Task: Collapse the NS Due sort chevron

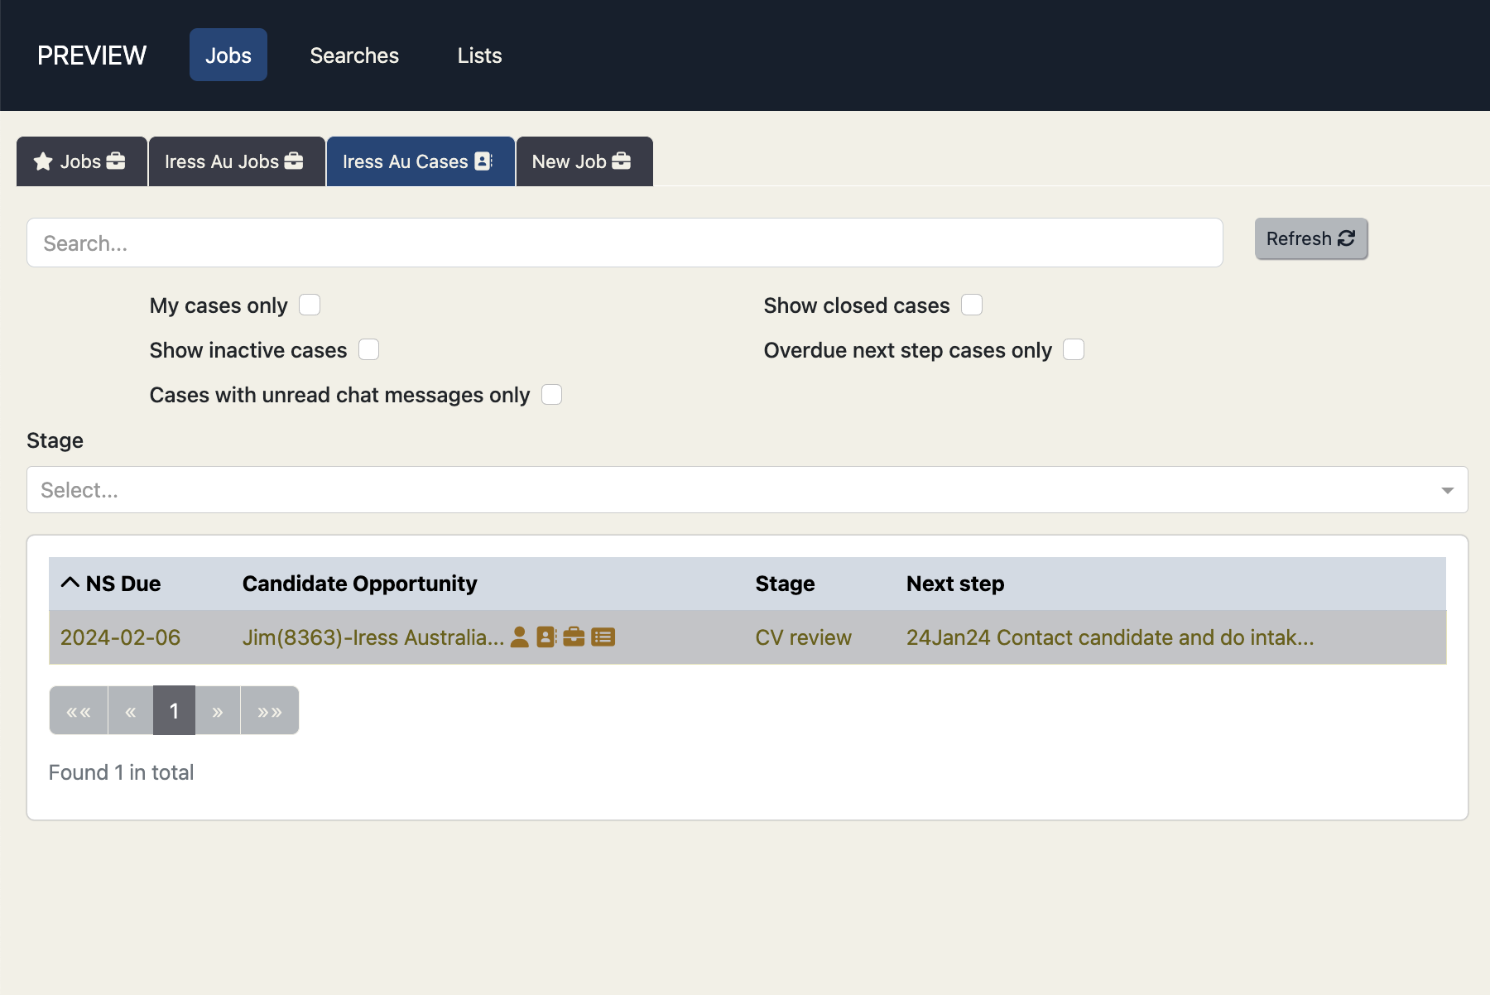Action: 70,582
